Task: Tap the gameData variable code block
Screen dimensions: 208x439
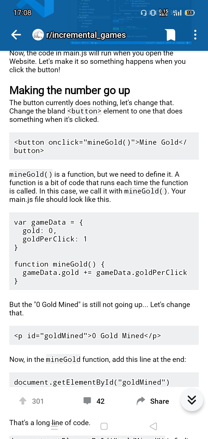Action: coord(104,251)
